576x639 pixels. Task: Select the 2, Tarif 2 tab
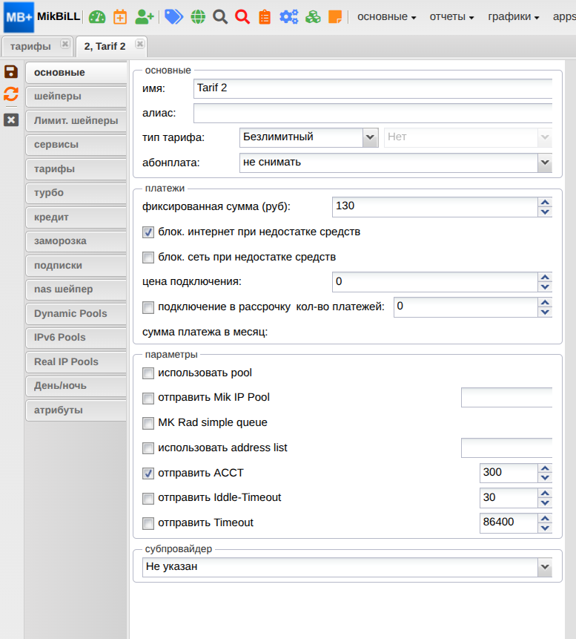[105, 47]
